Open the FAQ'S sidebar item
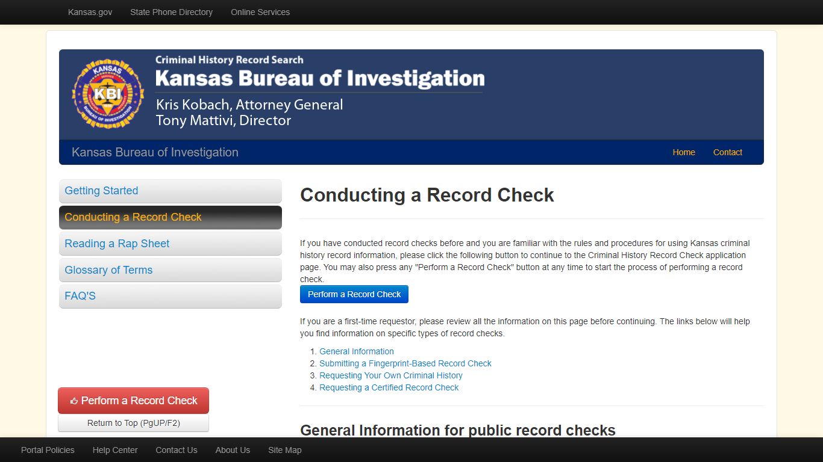 tap(171, 296)
